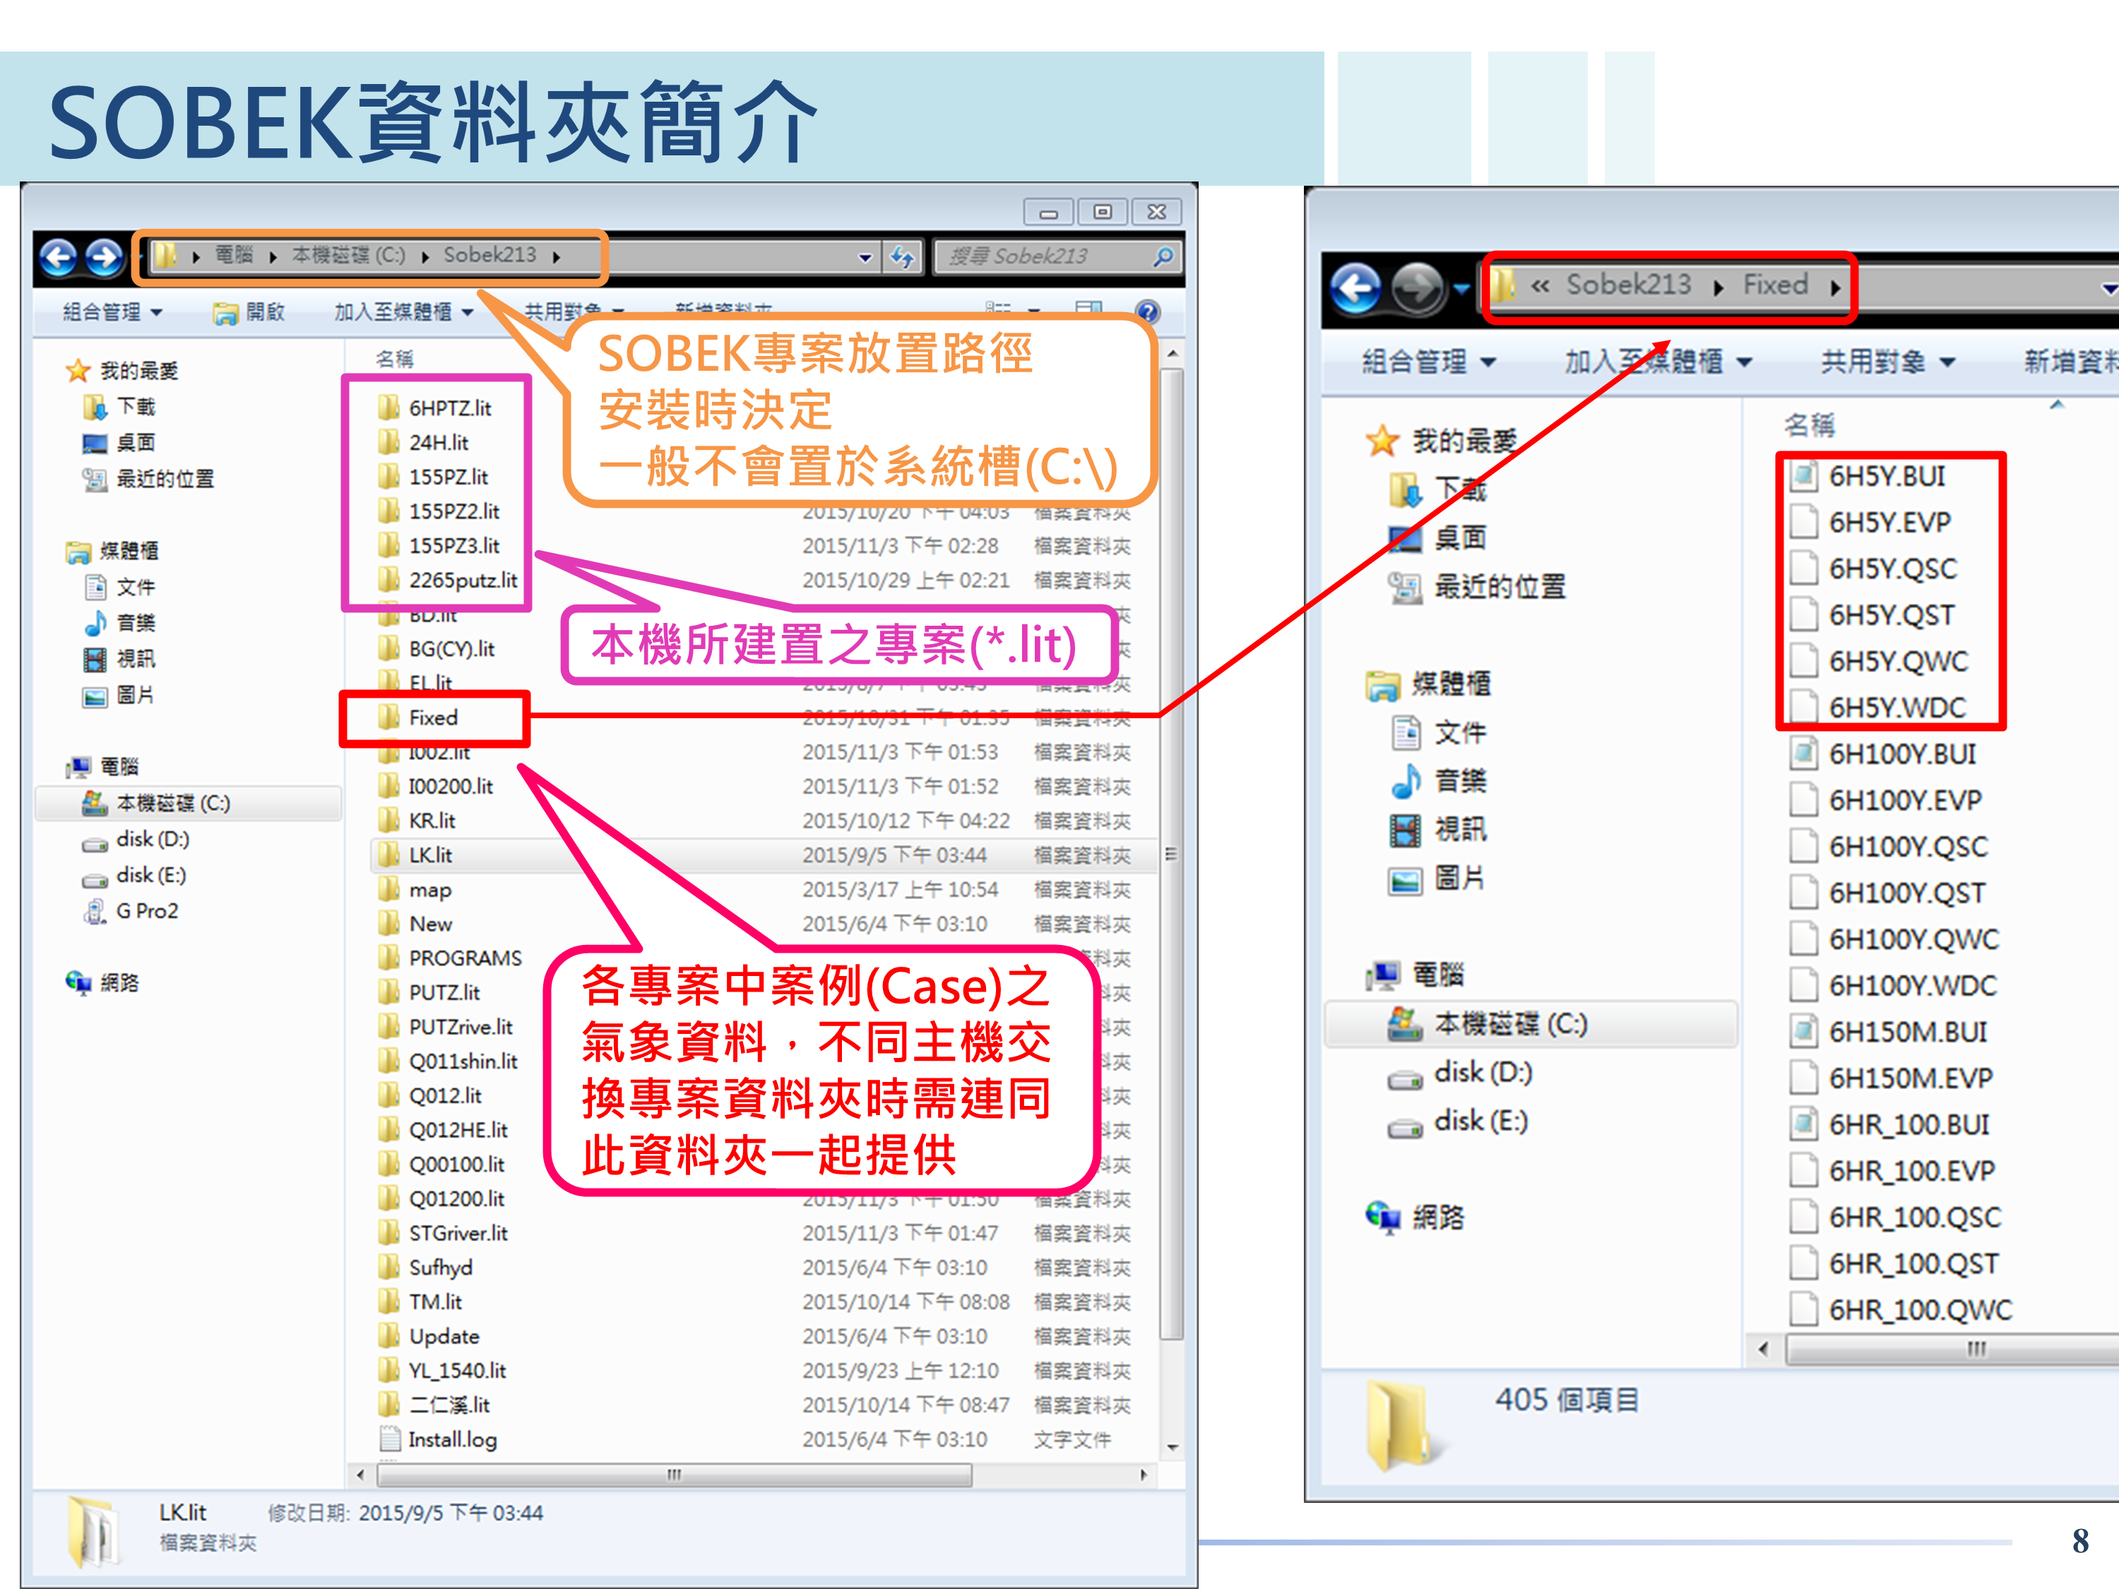Click the vertical scrollbar down arrow in the Sobek213 window
The height and width of the screenshot is (1589, 2119).
point(1172,1446)
